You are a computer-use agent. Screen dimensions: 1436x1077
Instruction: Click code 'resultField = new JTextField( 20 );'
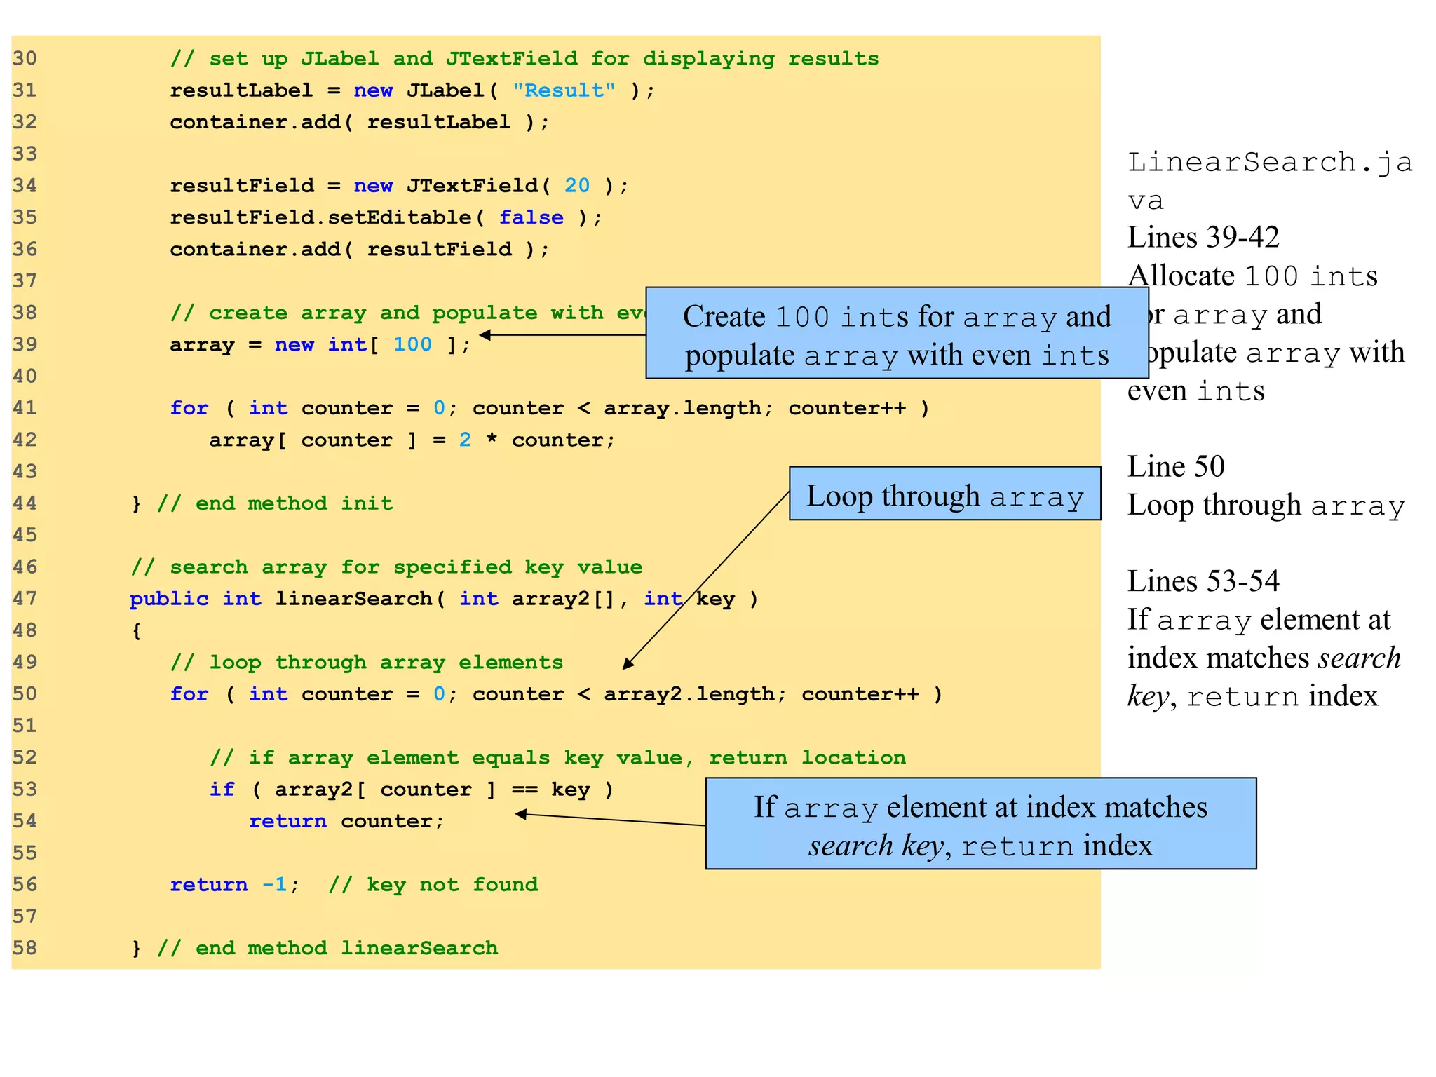(x=399, y=186)
